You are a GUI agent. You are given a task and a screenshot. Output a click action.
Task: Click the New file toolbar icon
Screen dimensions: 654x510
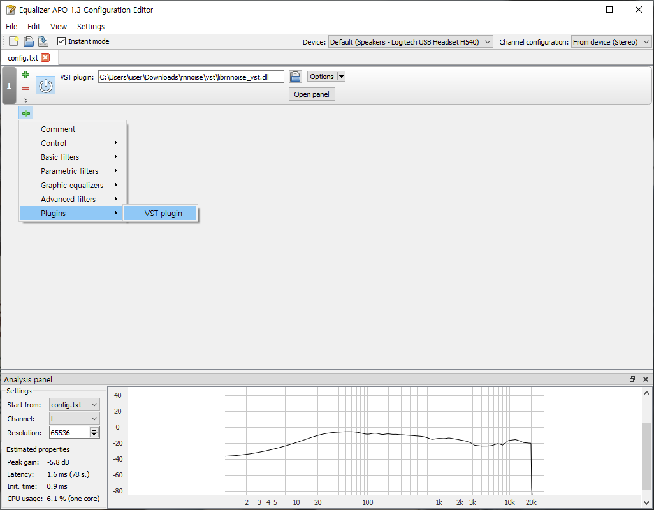pyautogui.click(x=14, y=41)
